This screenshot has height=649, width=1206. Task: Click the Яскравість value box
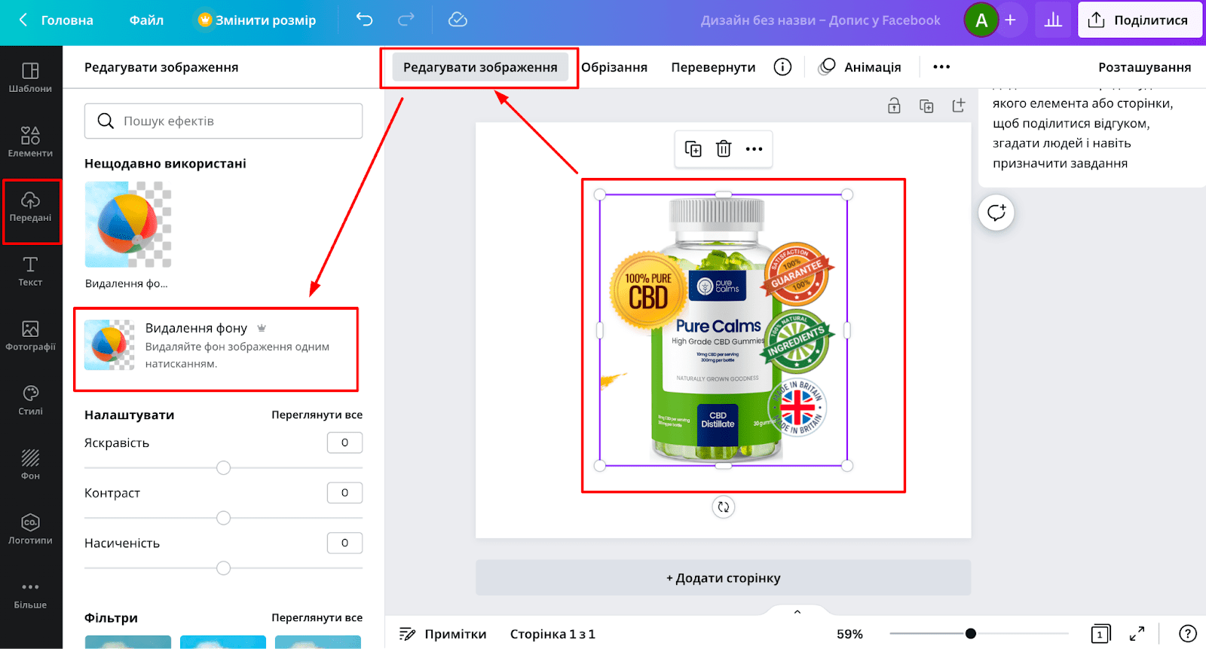344,442
